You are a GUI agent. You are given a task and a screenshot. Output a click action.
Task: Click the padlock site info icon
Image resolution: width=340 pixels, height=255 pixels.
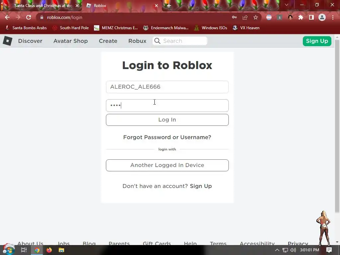point(42,17)
